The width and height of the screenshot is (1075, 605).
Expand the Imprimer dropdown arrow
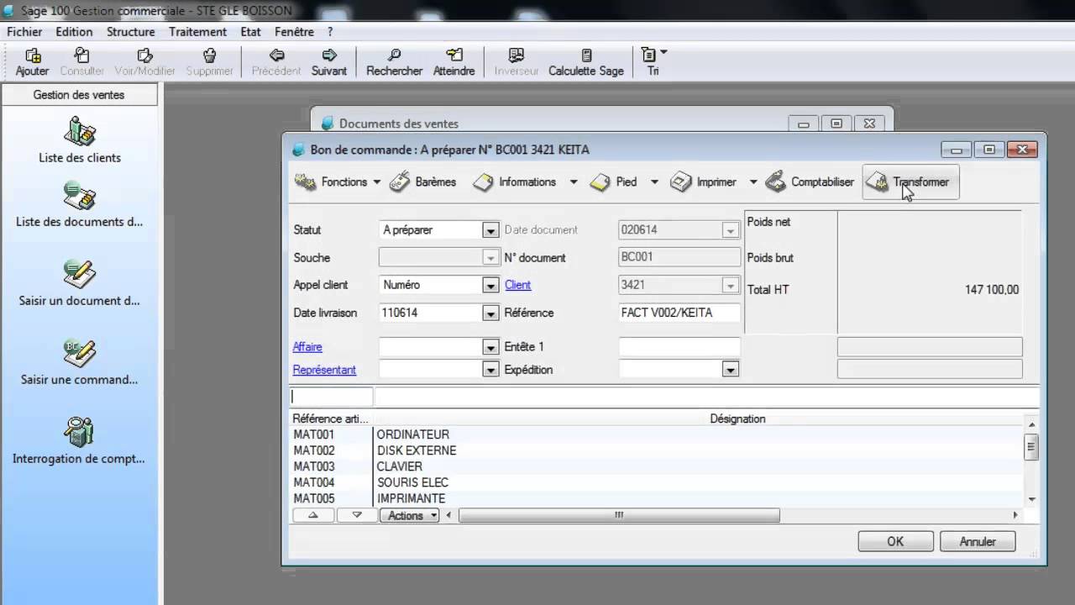753,181
